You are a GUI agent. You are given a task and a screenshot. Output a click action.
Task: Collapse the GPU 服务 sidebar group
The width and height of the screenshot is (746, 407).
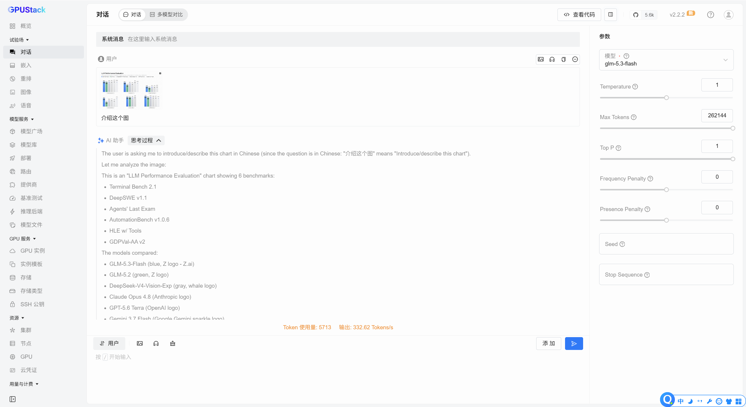pos(23,239)
